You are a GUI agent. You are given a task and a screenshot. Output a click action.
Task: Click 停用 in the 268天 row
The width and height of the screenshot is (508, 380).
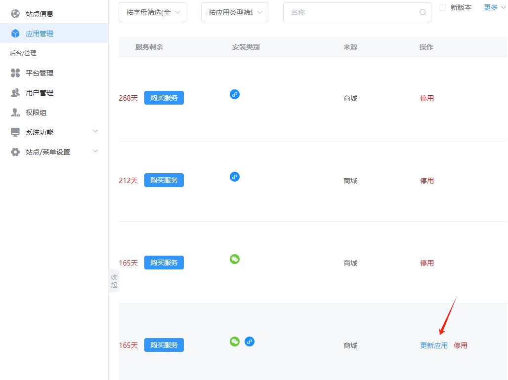426,98
